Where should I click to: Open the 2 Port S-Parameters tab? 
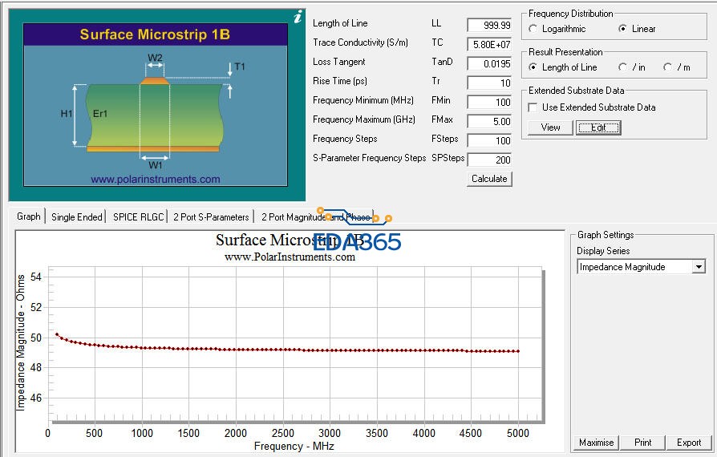click(x=211, y=217)
